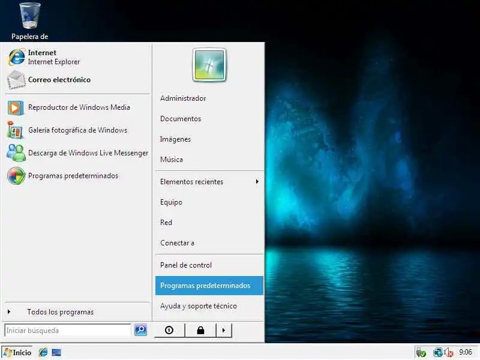Click Descarga de Windows Live Messenger label

pyautogui.click(x=88, y=153)
